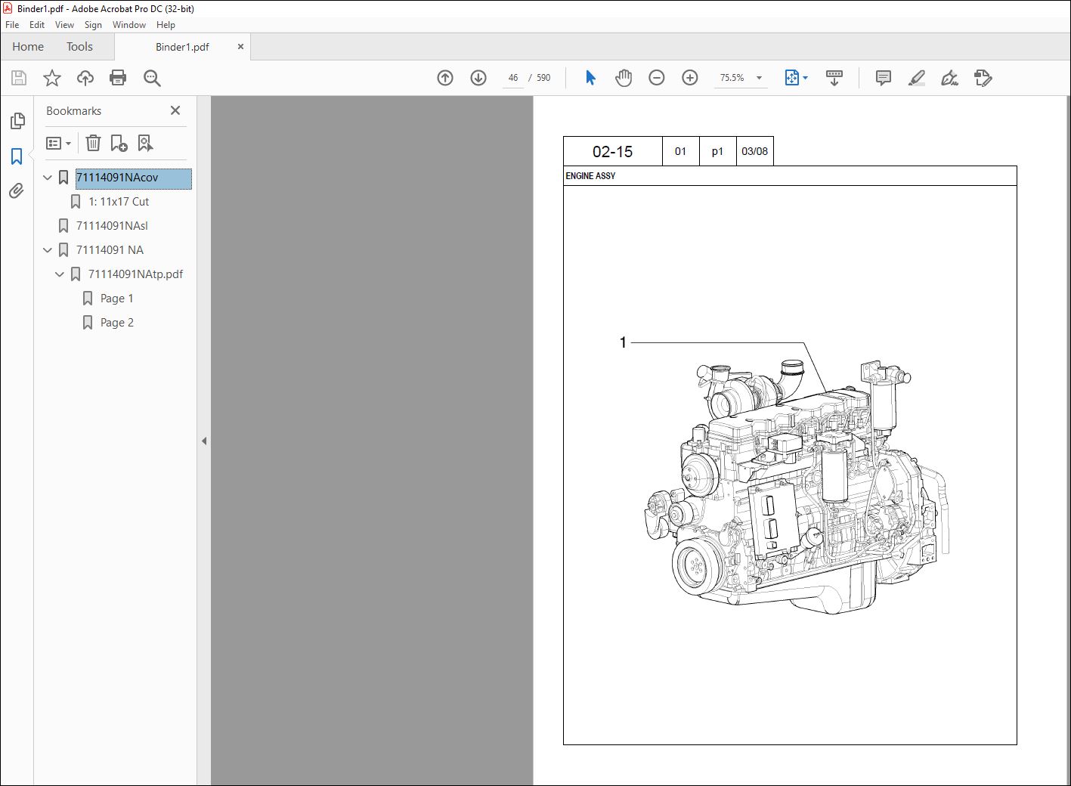Open the fit page options arrow
1071x786 pixels.
[805, 78]
